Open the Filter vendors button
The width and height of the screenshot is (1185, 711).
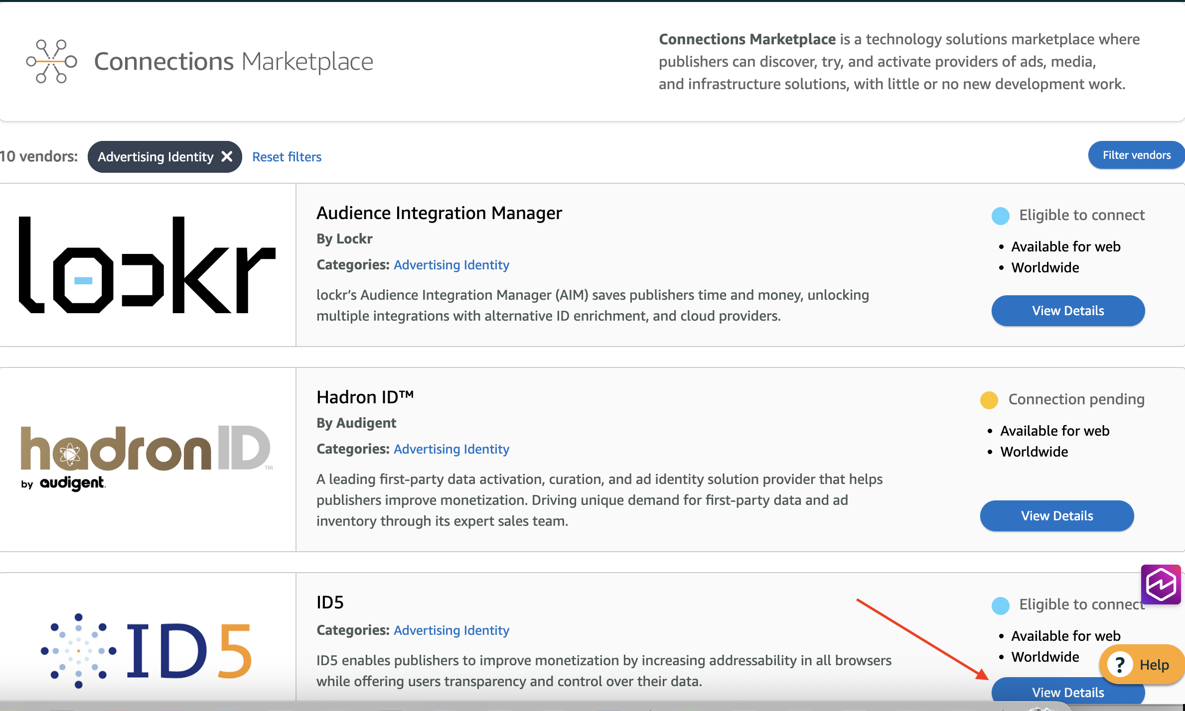pyautogui.click(x=1136, y=155)
